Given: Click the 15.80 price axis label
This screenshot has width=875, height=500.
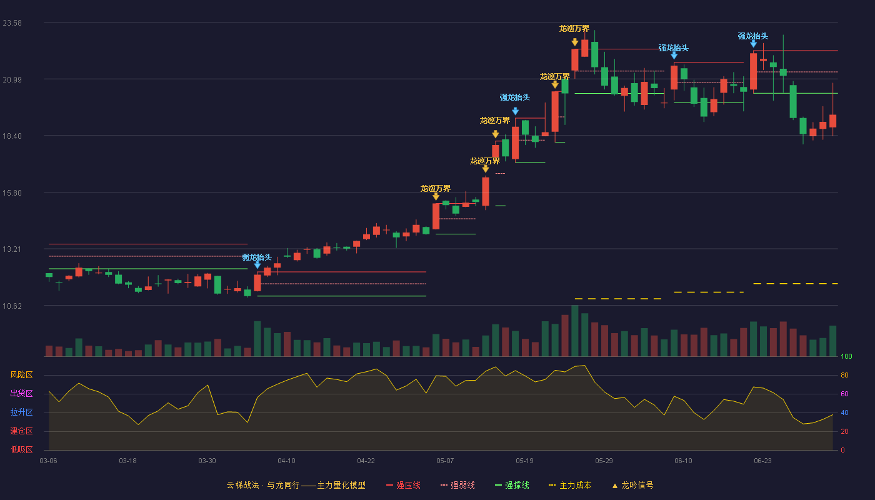Looking at the screenshot, I should [x=12, y=193].
